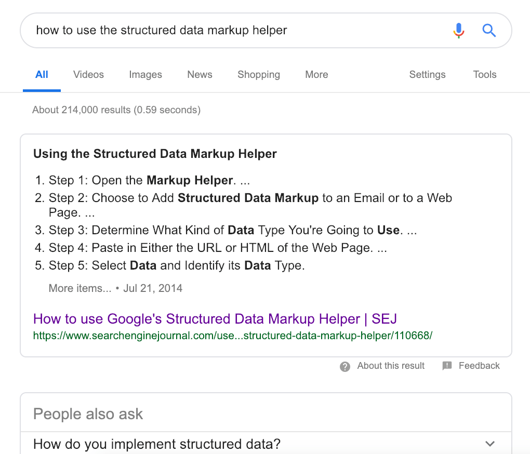
Task: Click the Feedback text link
Action: 479,366
